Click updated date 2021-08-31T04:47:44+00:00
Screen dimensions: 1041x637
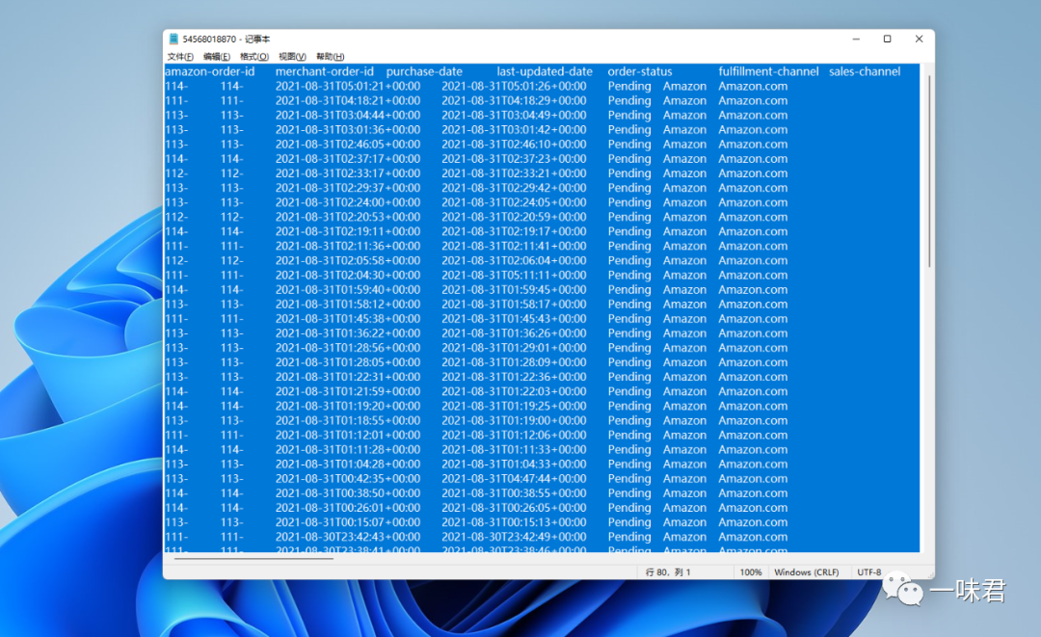click(514, 479)
